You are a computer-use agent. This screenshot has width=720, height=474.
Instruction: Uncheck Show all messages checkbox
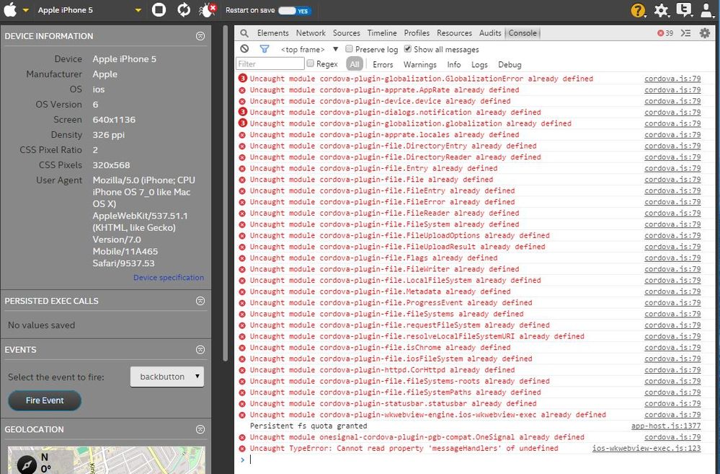(x=408, y=49)
